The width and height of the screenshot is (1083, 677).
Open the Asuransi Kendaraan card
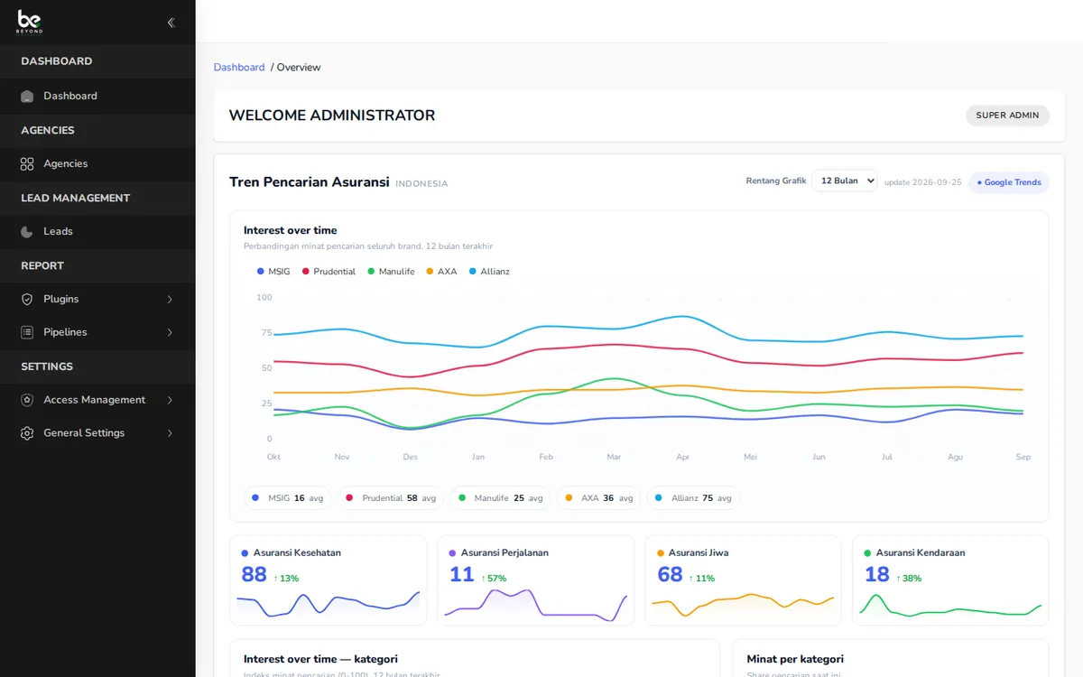pyautogui.click(x=951, y=580)
